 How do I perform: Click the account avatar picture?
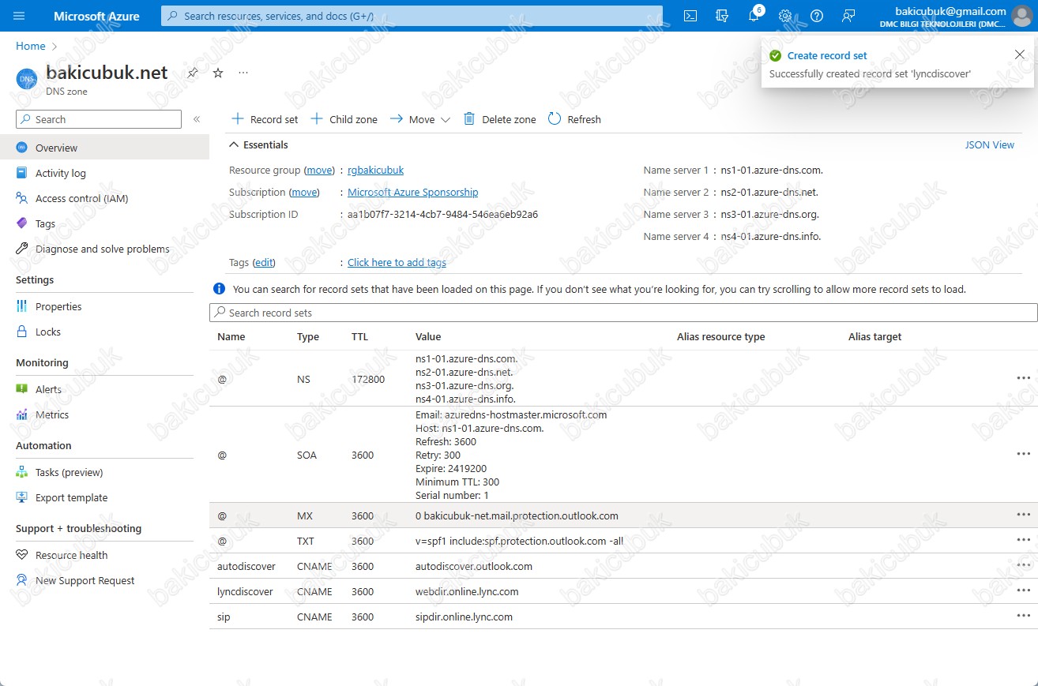pos(1024,17)
